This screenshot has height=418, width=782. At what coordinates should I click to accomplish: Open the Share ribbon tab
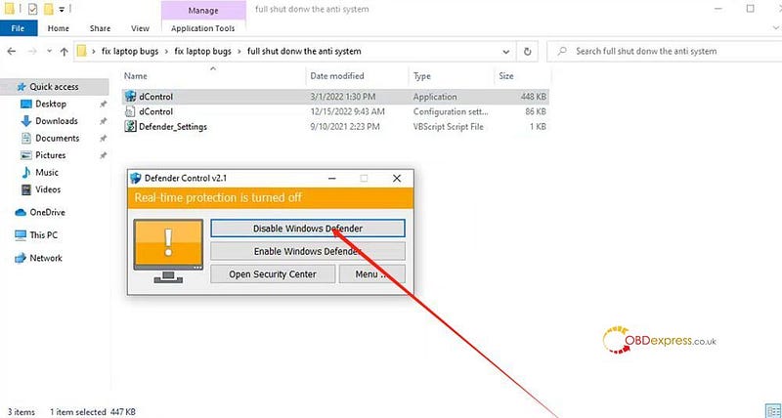[101, 28]
